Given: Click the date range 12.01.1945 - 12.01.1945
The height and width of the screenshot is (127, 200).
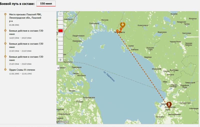Looking at the screenshot, I should [20, 74].
